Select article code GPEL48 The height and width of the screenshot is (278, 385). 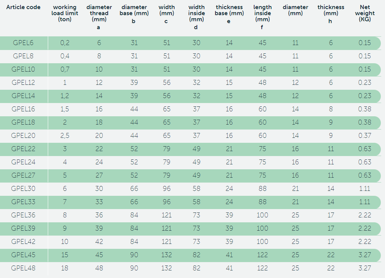point(23,268)
